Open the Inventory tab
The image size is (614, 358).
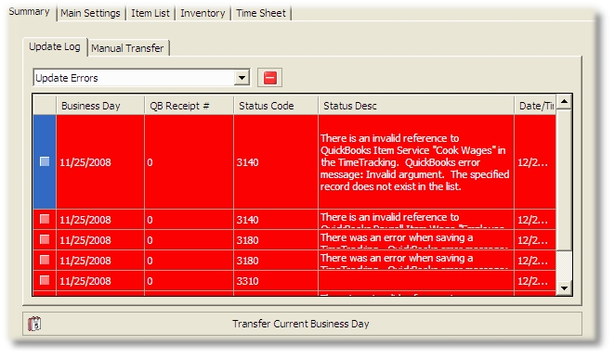point(202,13)
